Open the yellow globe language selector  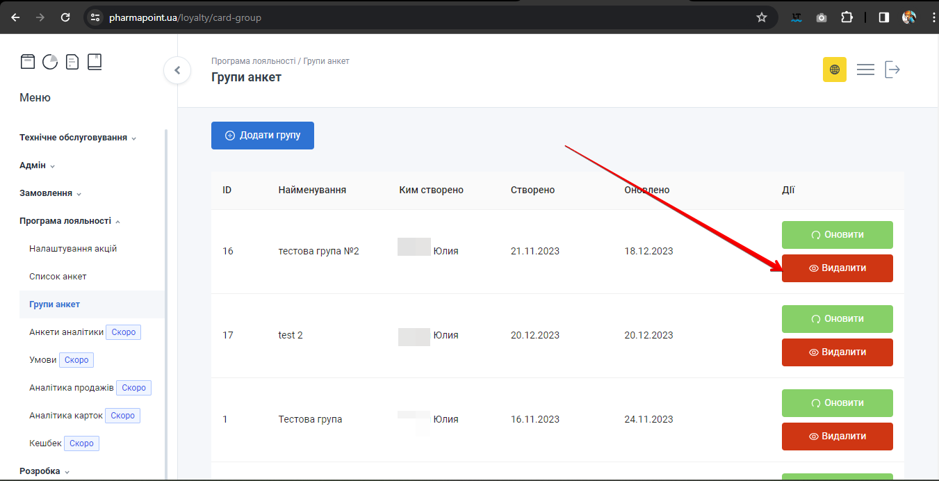tap(834, 70)
